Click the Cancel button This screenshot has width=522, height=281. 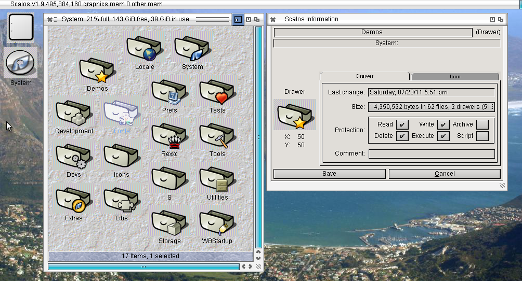coord(445,174)
